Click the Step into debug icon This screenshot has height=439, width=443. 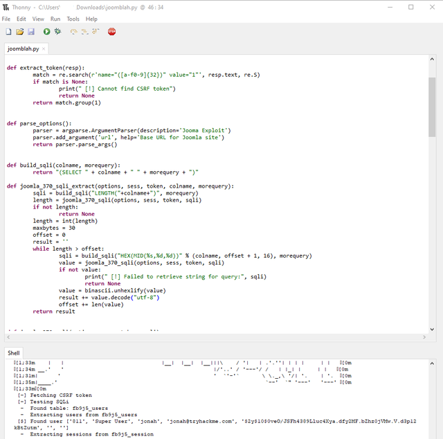pyautogui.click(x=84, y=32)
